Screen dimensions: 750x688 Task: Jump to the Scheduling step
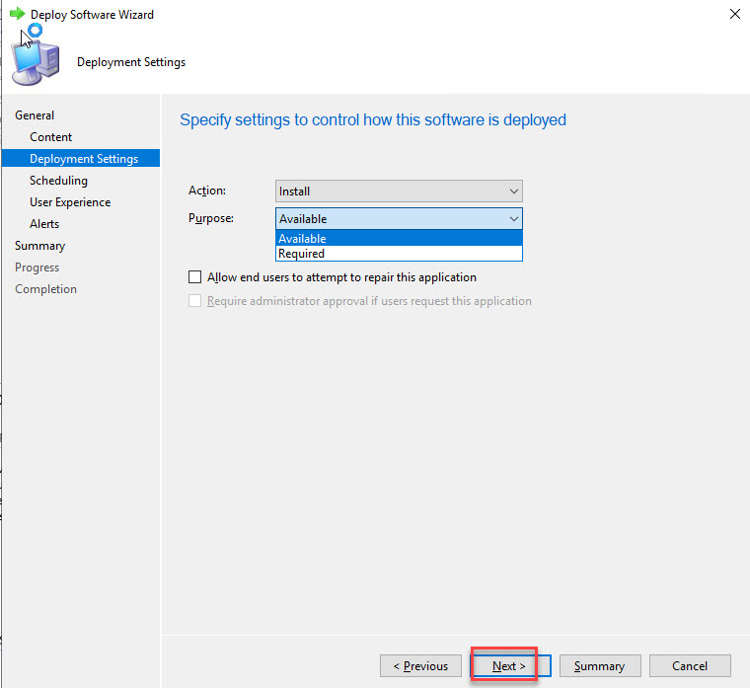[x=58, y=181]
